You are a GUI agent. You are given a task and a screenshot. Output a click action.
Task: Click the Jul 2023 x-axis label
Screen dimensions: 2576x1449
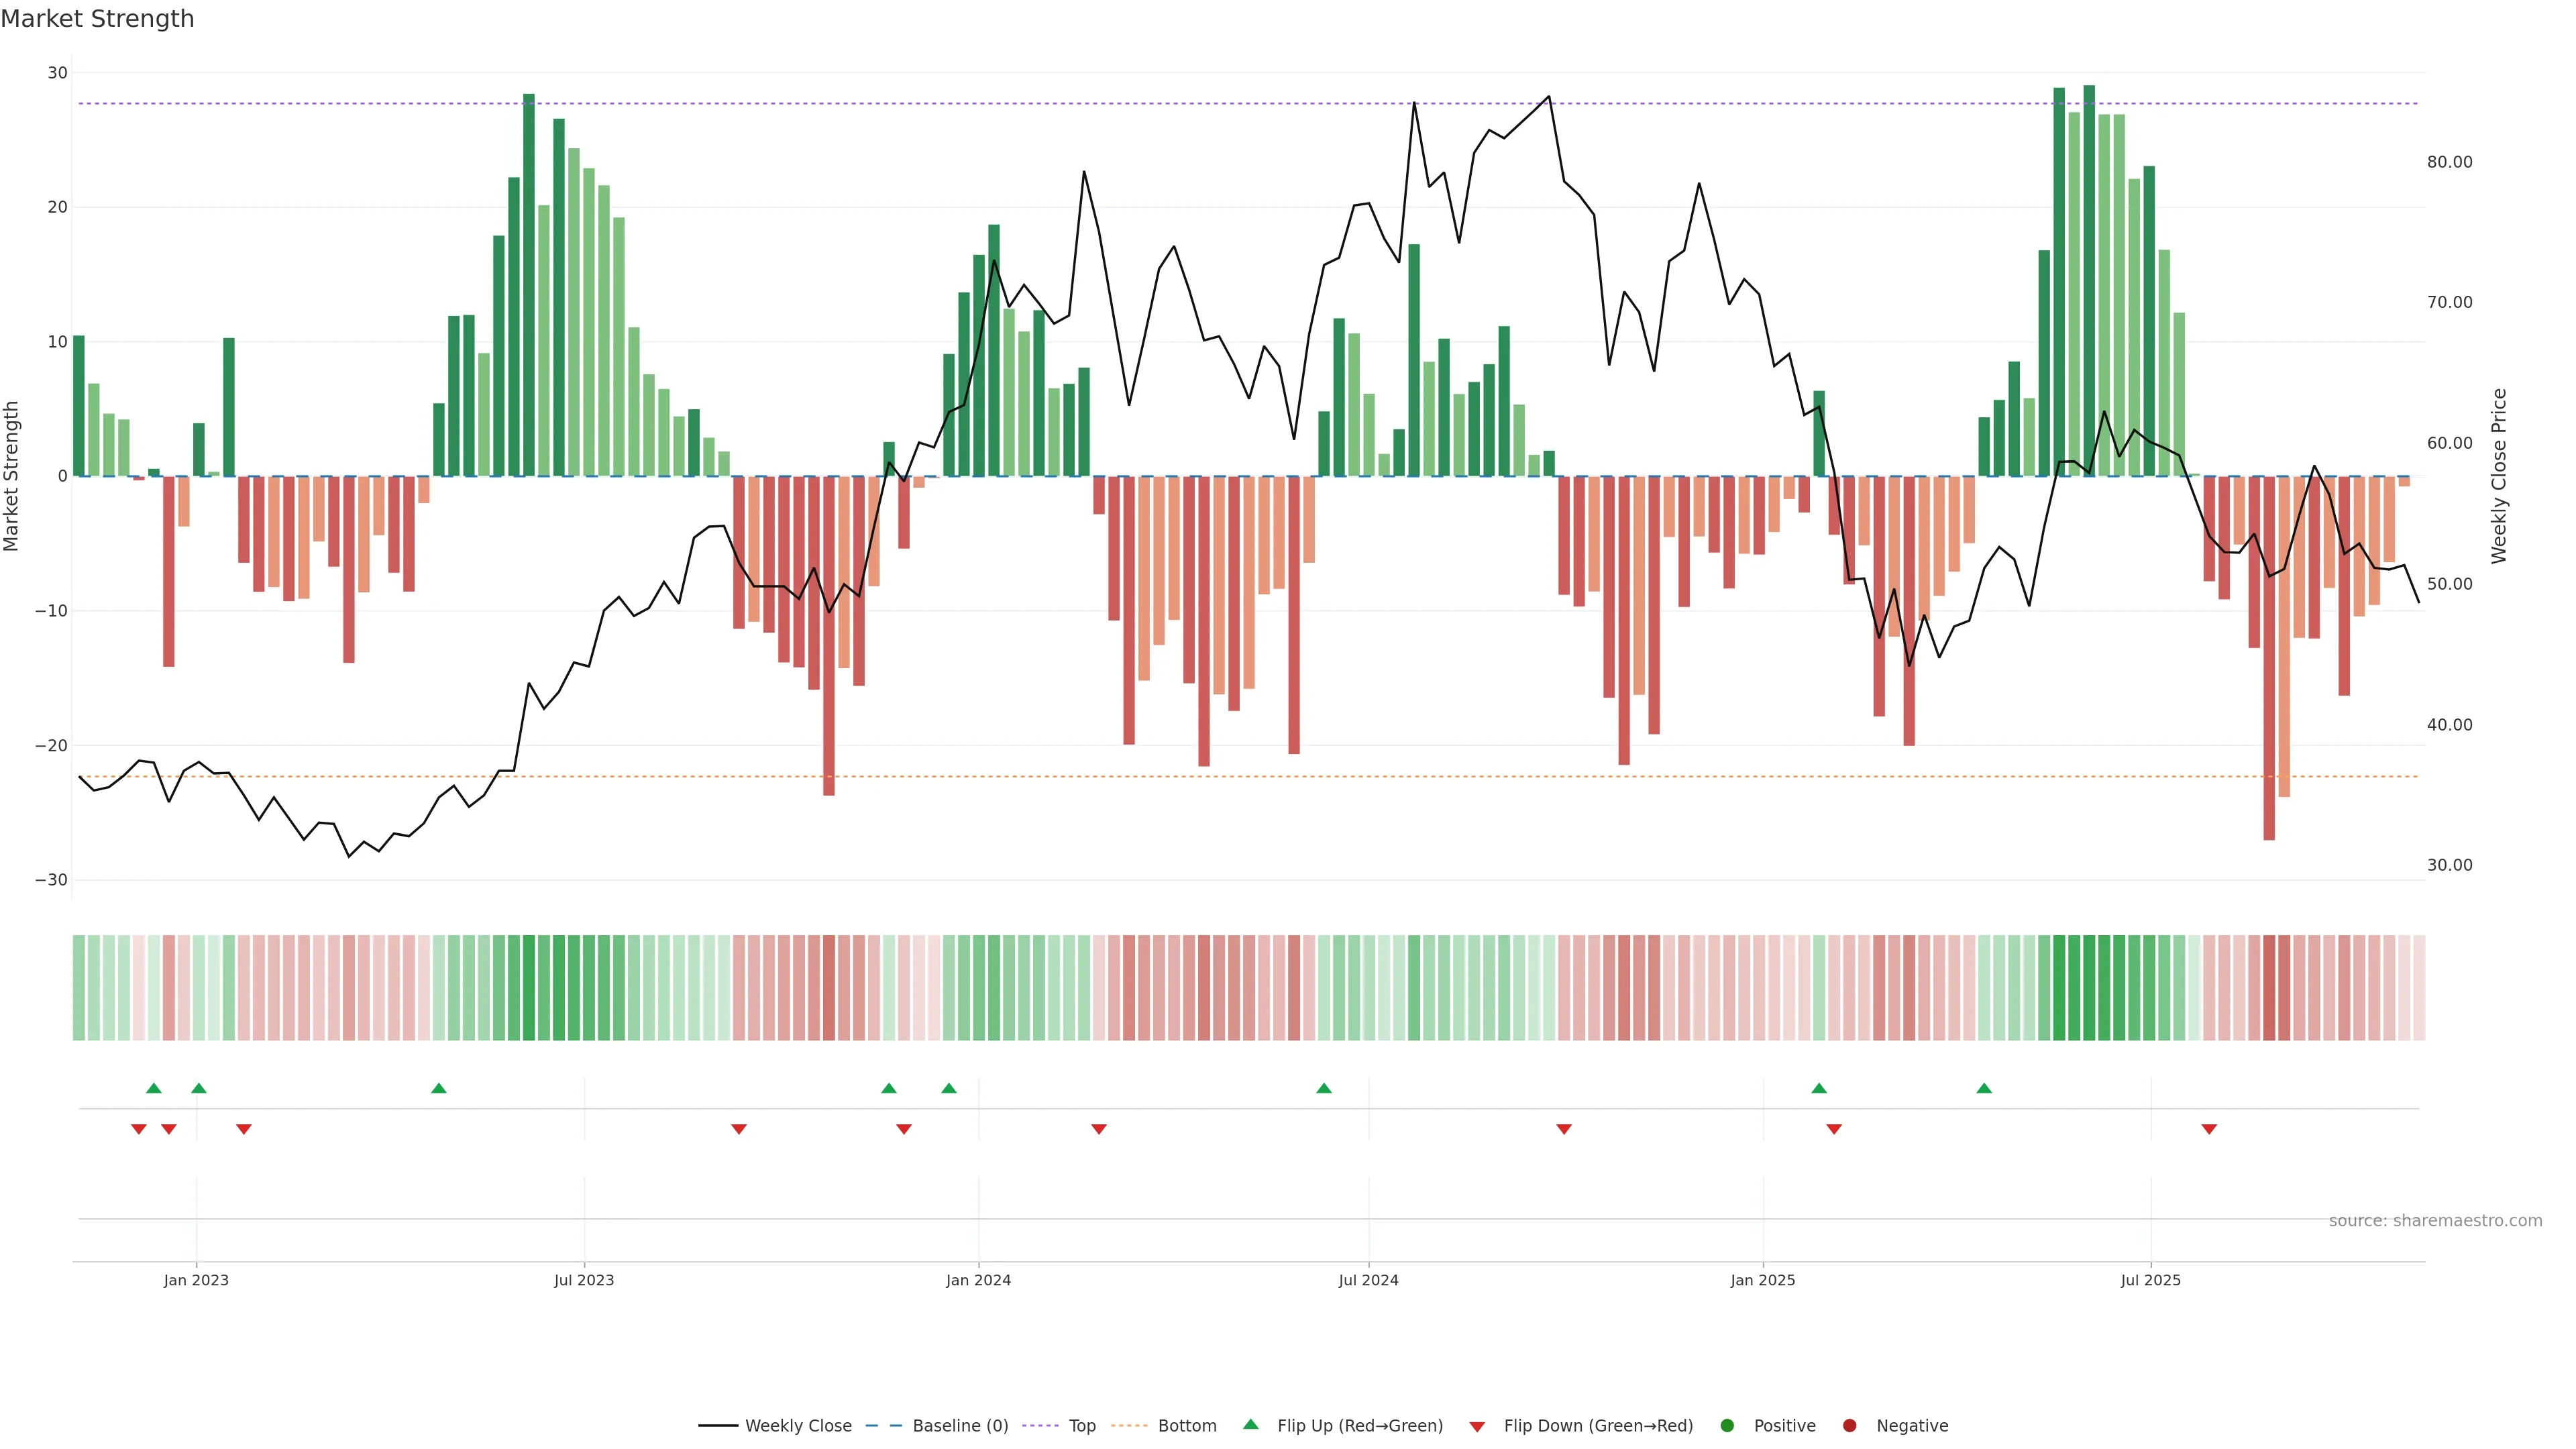(584, 1280)
